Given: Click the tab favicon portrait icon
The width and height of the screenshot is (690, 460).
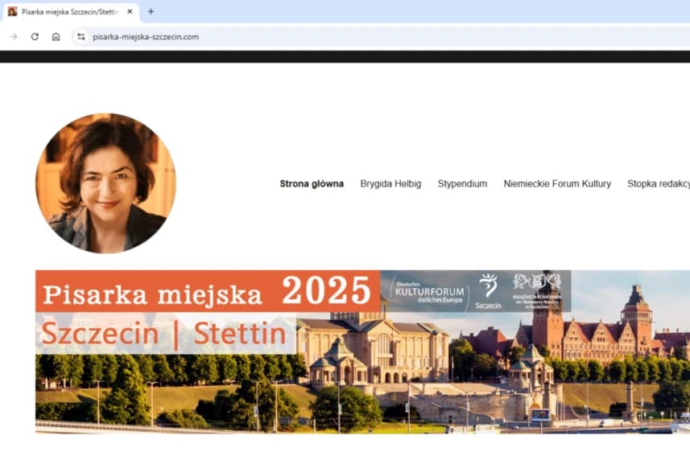Looking at the screenshot, I should (x=13, y=12).
